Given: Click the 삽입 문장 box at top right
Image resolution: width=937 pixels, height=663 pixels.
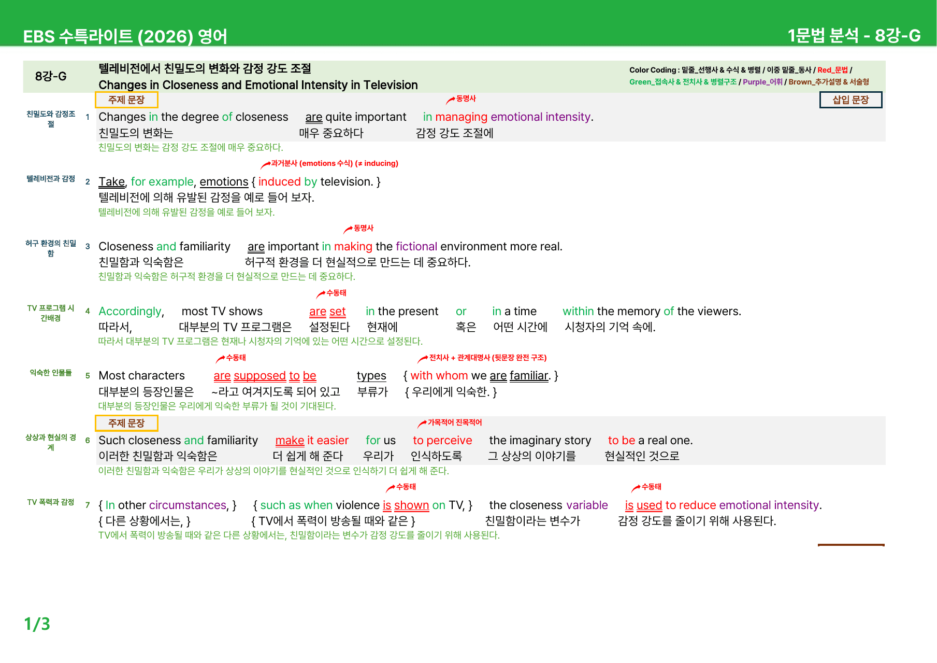Looking at the screenshot, I should [850, 100].
